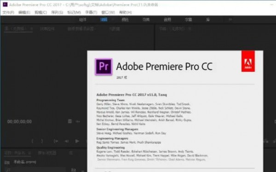276x172 pixels.
Task: Open the 编辑(E) menu
Action: coord(24,12)
